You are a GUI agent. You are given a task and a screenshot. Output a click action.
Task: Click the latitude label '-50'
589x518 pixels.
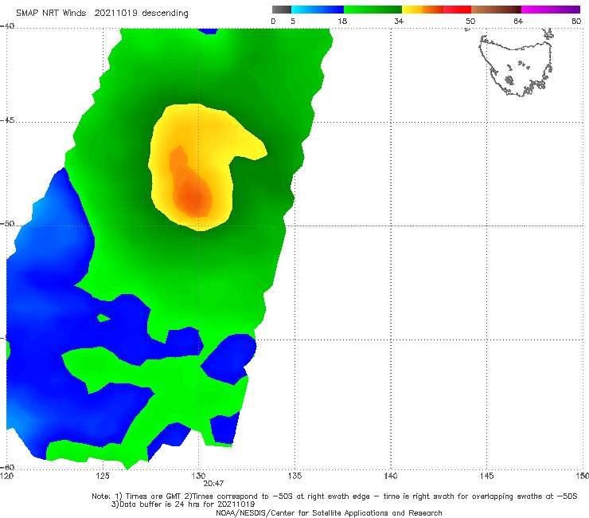[x=7, y=224]
